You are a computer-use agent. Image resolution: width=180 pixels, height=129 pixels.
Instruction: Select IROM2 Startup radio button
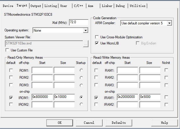[81, 104]
